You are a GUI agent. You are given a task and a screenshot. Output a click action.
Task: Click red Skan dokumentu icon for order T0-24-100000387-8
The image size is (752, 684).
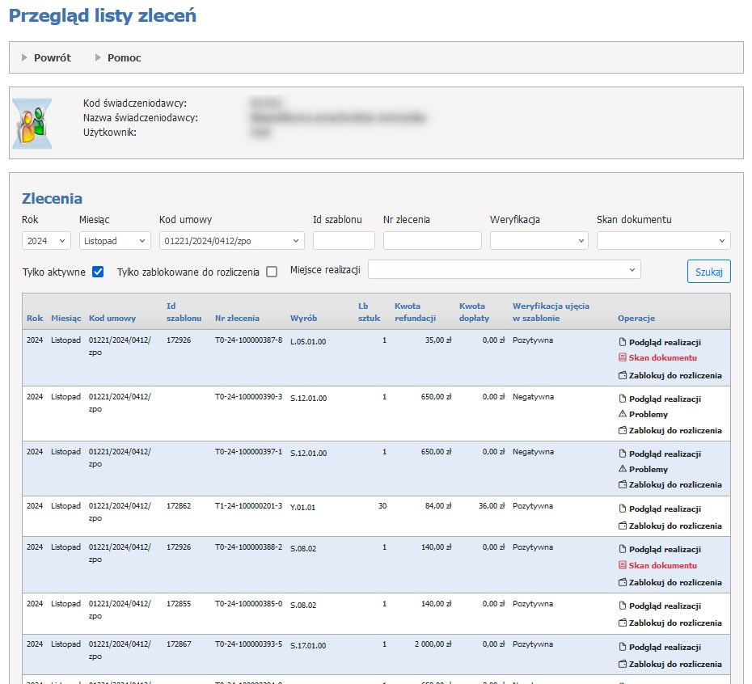622,357
